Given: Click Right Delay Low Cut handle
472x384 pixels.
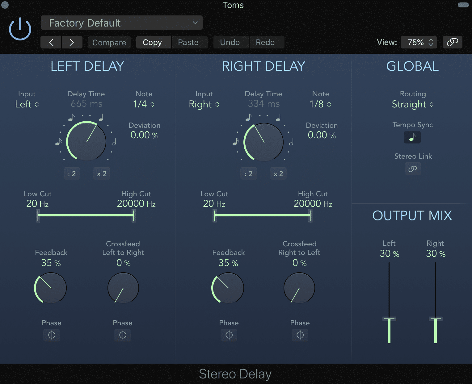Looking at the screenshot, I should click(215, 216).
